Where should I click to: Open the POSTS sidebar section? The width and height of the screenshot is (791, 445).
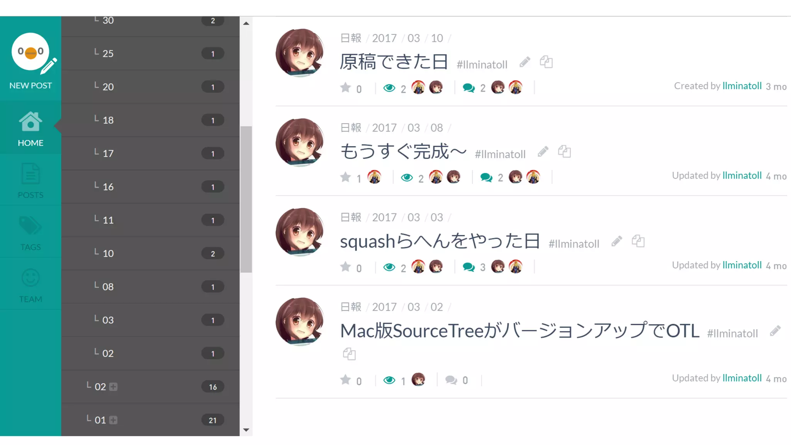[31, 180]
